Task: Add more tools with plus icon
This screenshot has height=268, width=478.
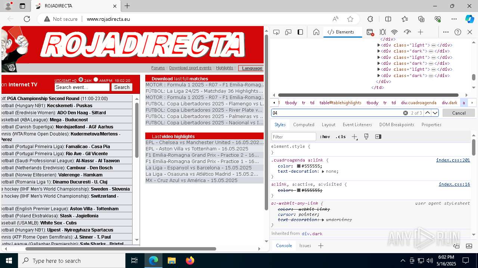Action: (420, 32)
